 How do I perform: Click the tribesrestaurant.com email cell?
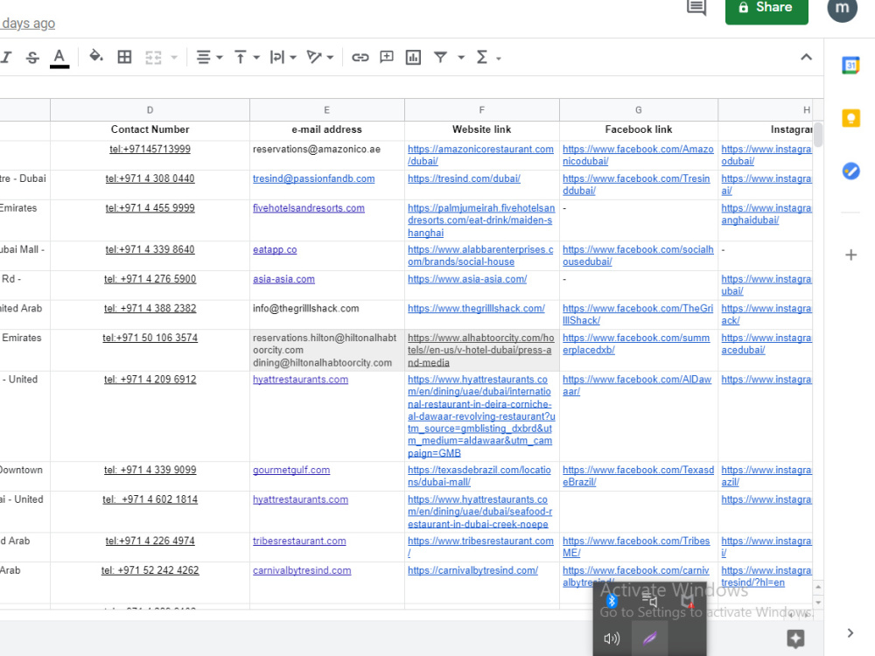click(x=326, y=547)
